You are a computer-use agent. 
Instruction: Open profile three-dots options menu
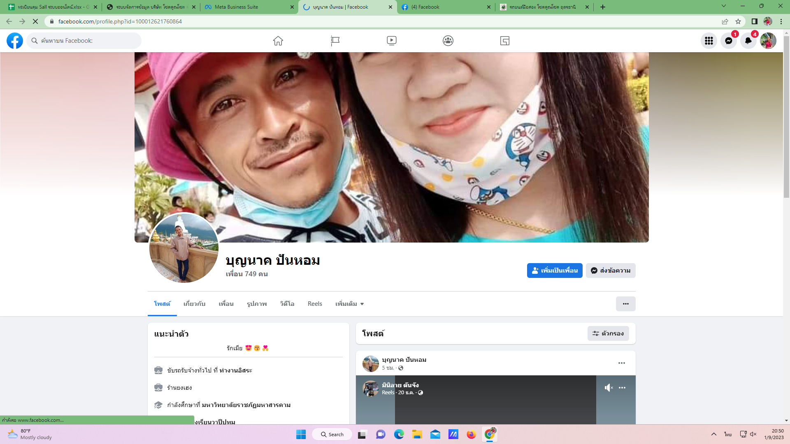point(625,304)
